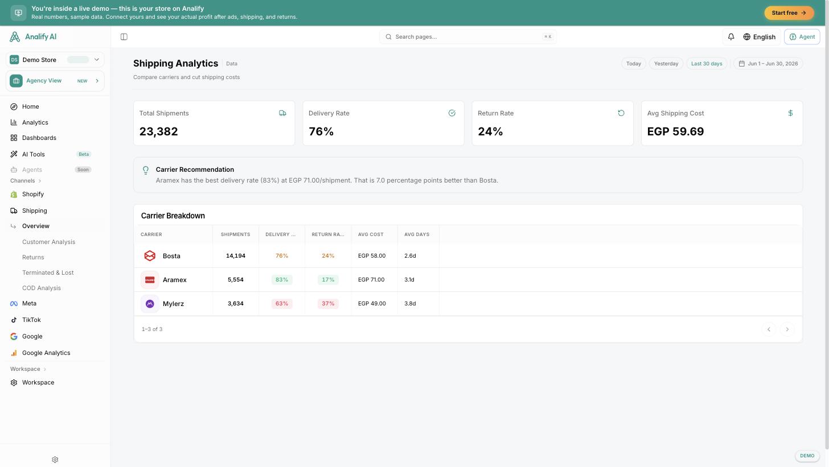Open settings gear at sidebar bottom
The height and width of the screenshot is (467, 829).
point(55,460)
